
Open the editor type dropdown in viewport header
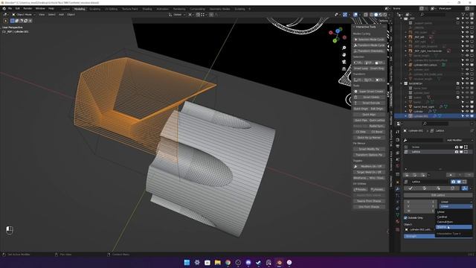click(5, 15)
